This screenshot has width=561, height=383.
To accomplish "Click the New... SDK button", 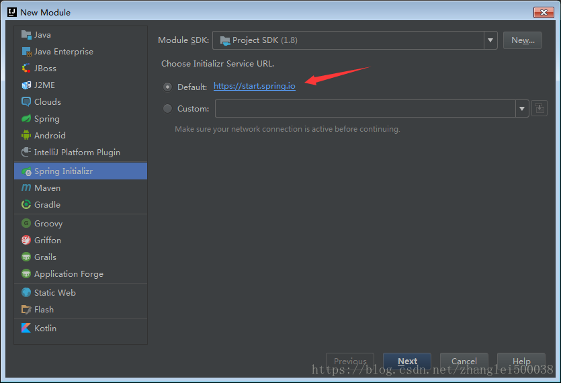I will pos(522,40).
